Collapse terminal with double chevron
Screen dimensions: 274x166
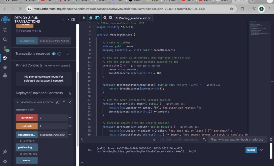[x=82, y=139]
